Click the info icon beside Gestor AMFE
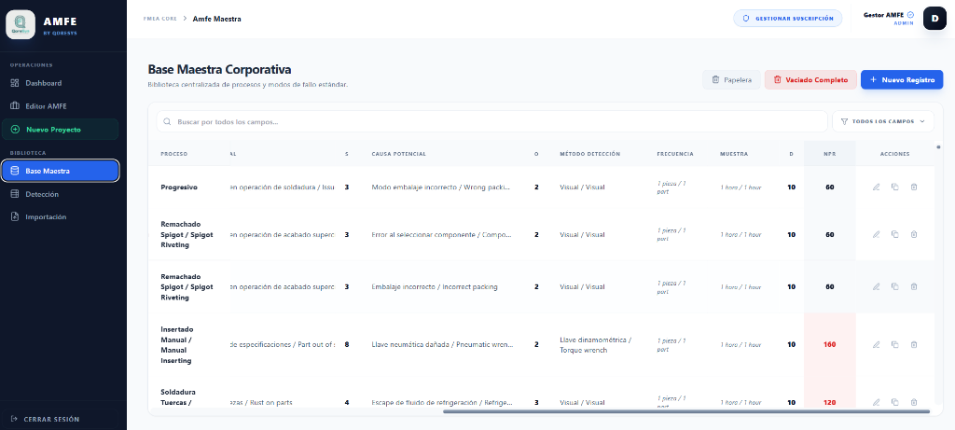This screenshot has height=430, width=955. (x=910, y=15)
